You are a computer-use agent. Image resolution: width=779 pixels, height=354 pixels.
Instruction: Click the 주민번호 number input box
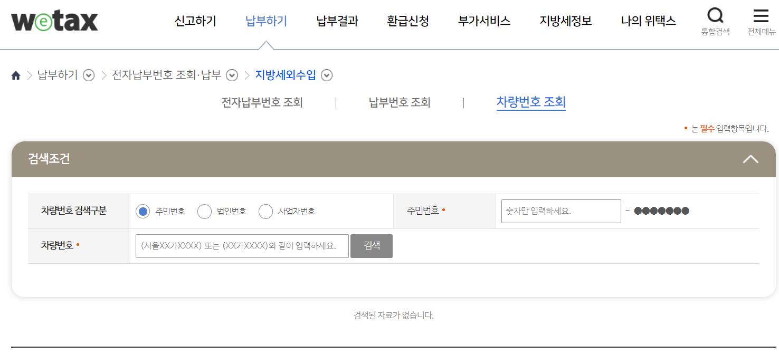coord(560,211)
